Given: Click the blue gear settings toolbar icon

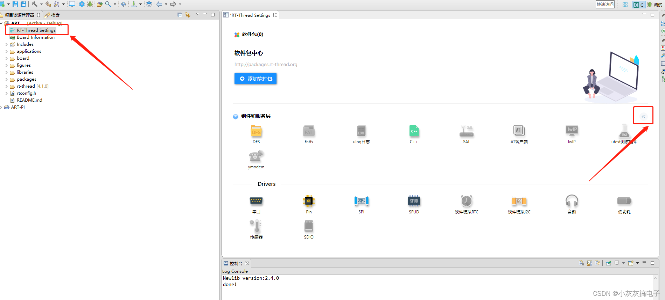Looking at the screenshot, I should pos(82,4).
